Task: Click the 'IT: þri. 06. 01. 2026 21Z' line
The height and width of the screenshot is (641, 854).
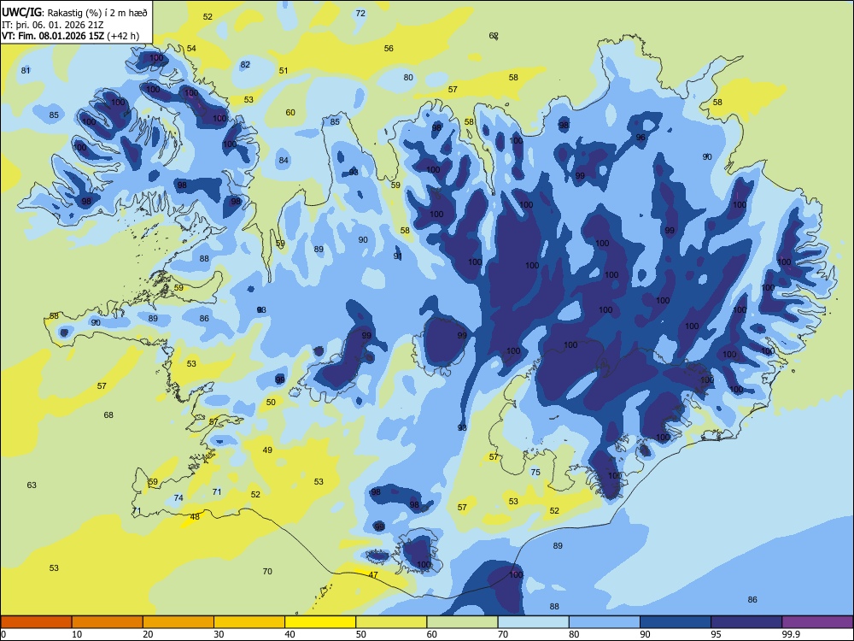Action: tap(53, 25)
